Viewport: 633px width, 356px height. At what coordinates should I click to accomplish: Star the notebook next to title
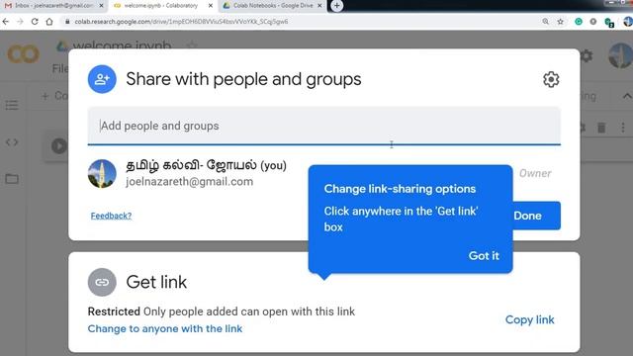192,45
